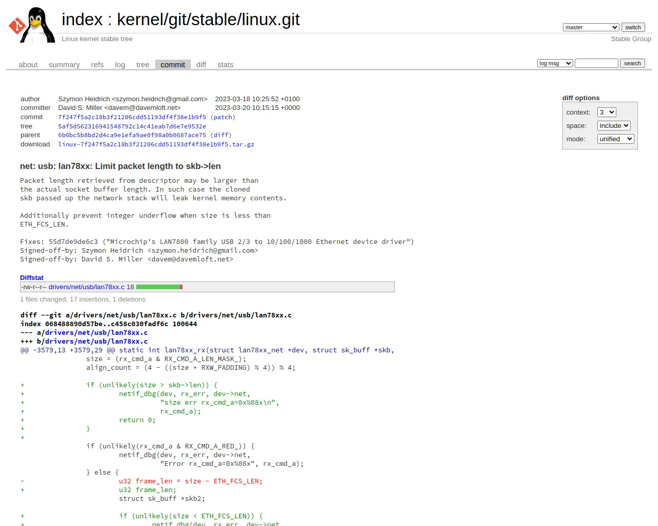
Task: Open drivers/net/usb/lan78xx.c in diffstat
Action: pos(86,287)
